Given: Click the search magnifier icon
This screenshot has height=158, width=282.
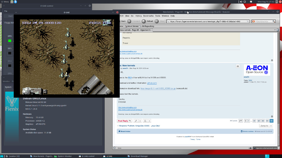Looking at the screenshot, I should click(274, 21).
